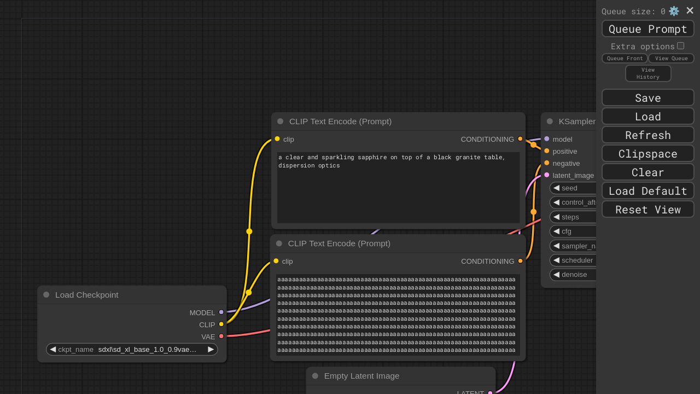This screenshot has width=700, height=394.
Task: Collapse the KSampler node using its header dot
Action: pyautogui.click(x=550, y=121)
